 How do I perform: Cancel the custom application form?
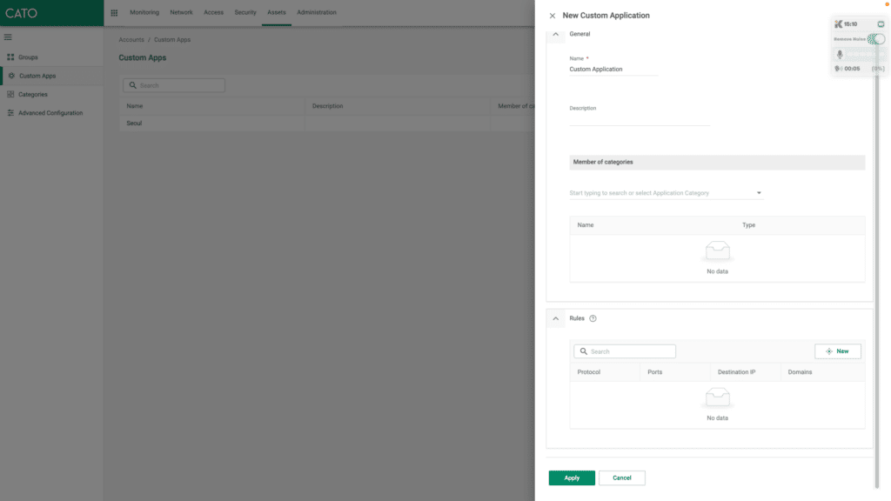(621, 478)
